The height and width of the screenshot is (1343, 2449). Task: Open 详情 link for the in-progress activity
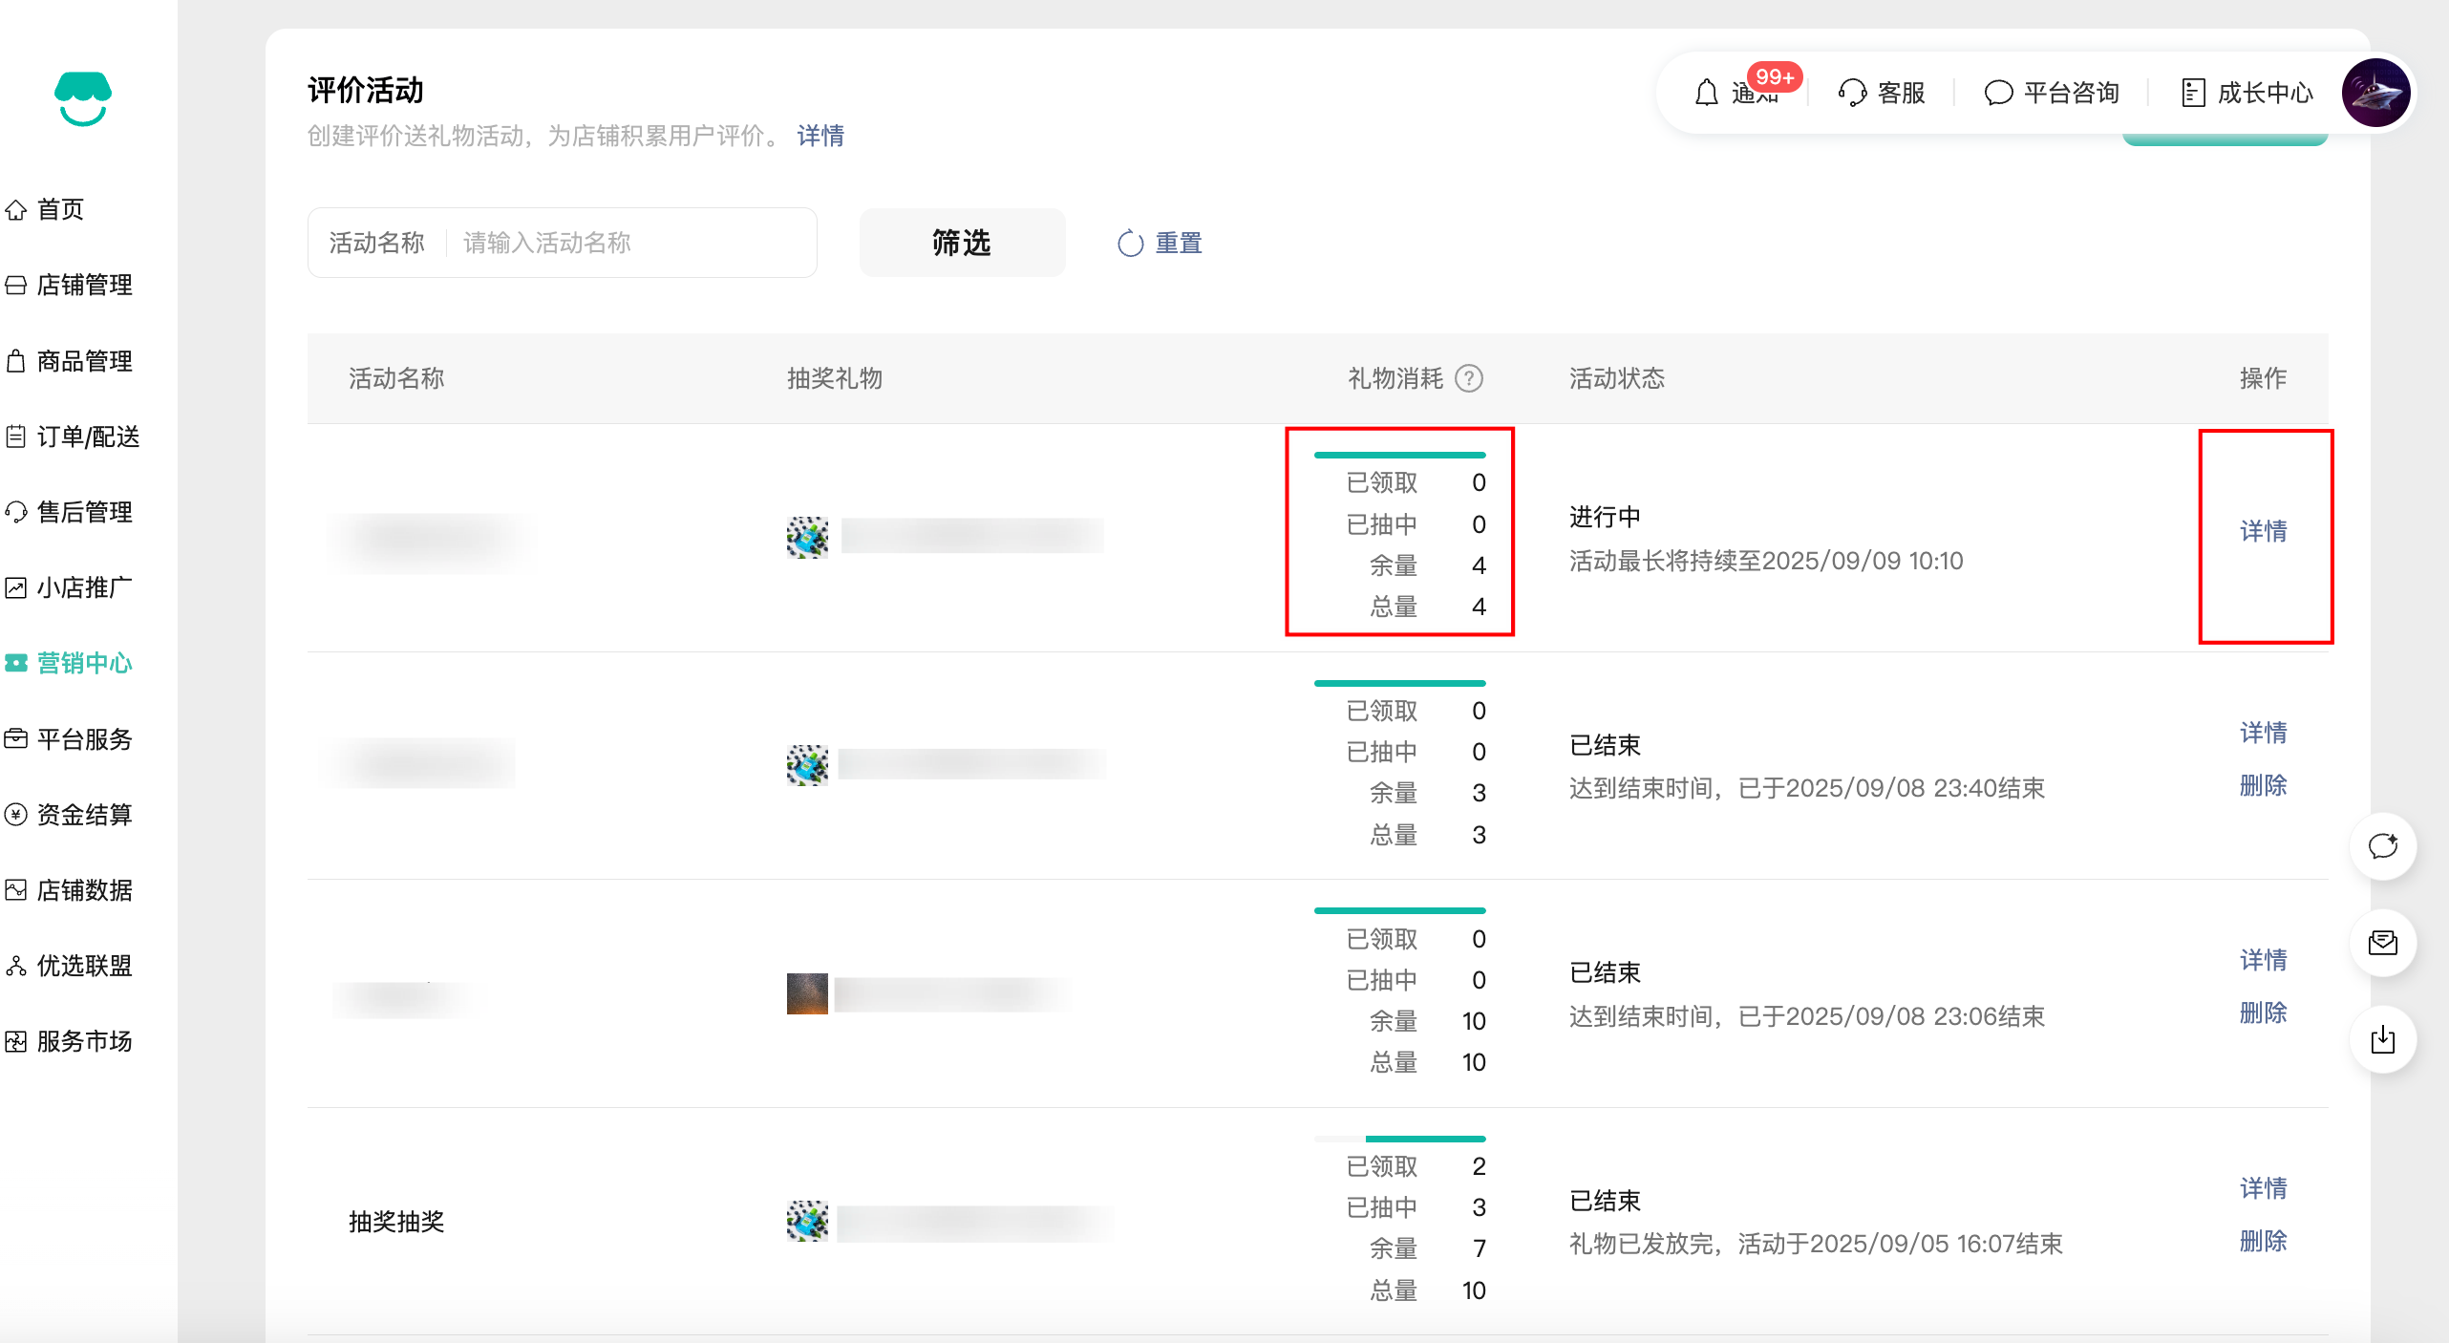coord(2263,531)
